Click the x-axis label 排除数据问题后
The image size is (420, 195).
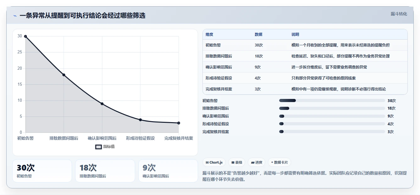point(64,138)
